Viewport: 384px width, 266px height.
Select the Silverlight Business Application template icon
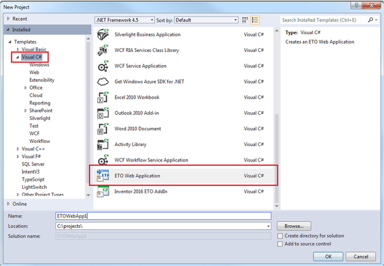103,34
